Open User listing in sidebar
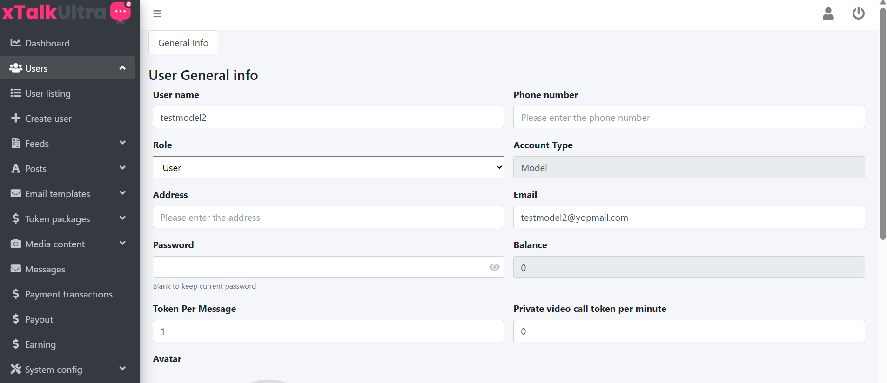 point(47,93)
